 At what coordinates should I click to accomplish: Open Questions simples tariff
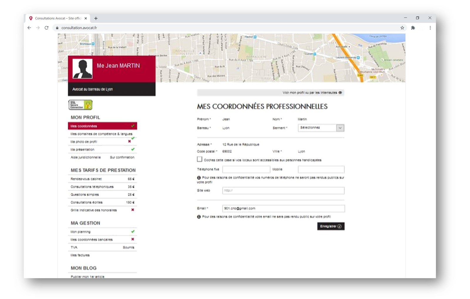(x=102, y=195)
